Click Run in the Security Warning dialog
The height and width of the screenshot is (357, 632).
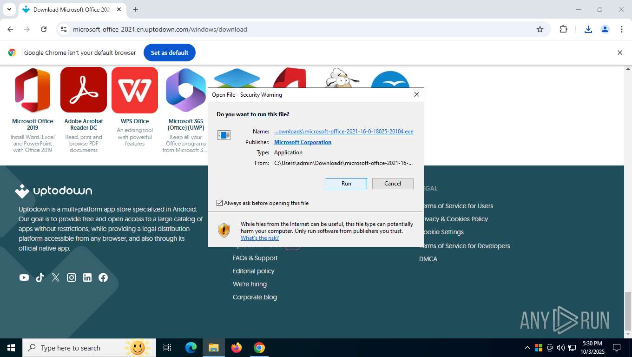[x=346, y=184]
